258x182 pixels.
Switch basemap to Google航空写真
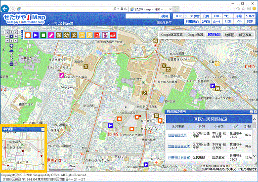click(172, 35)
